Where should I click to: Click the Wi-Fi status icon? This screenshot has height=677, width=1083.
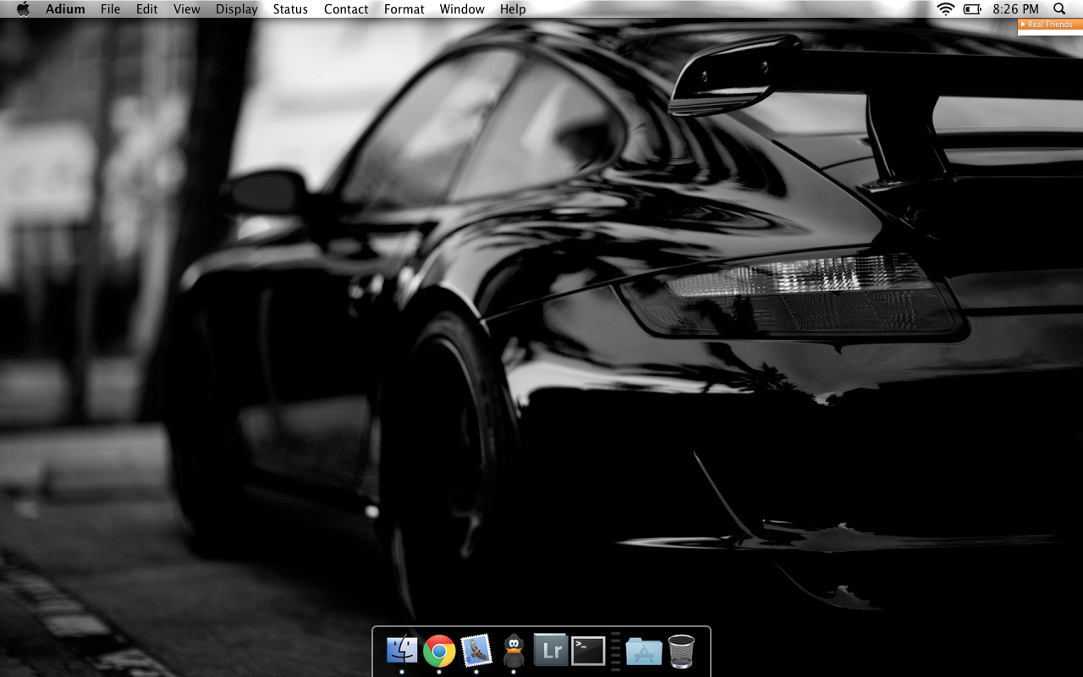tap(946, 9)
